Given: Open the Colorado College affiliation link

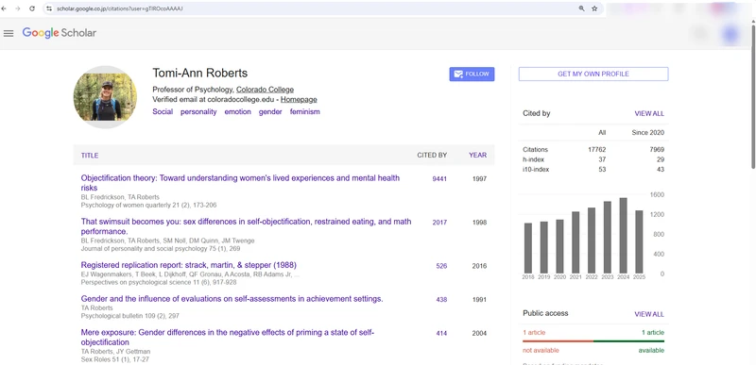Looking at the screenshot, I should coord(265,90).
